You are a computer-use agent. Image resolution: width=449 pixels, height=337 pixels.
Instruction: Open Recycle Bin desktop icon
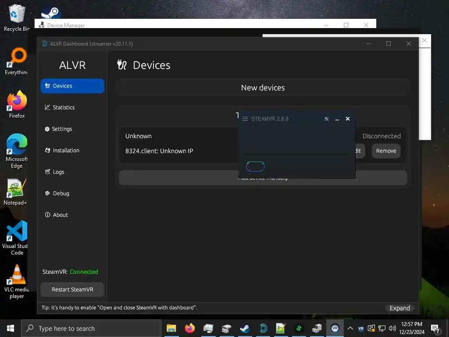[x=17, y=18]
